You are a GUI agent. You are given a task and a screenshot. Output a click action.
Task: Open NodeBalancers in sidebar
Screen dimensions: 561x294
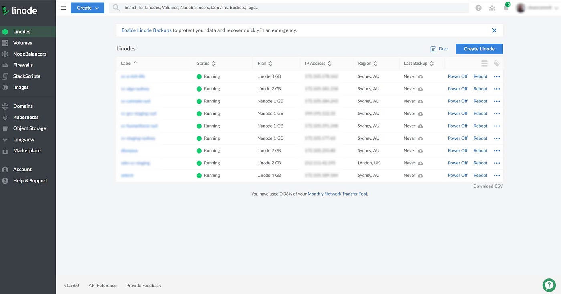click(28, 54)
